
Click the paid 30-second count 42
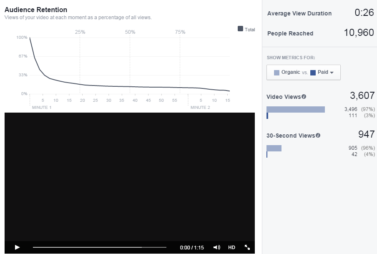pyautogui.click(x=354, y=154)
